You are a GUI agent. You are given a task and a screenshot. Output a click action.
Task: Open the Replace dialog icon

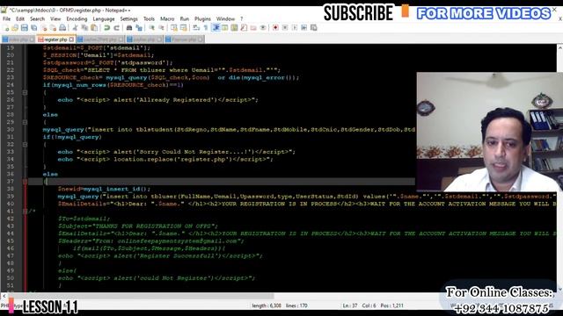[139, 27]
